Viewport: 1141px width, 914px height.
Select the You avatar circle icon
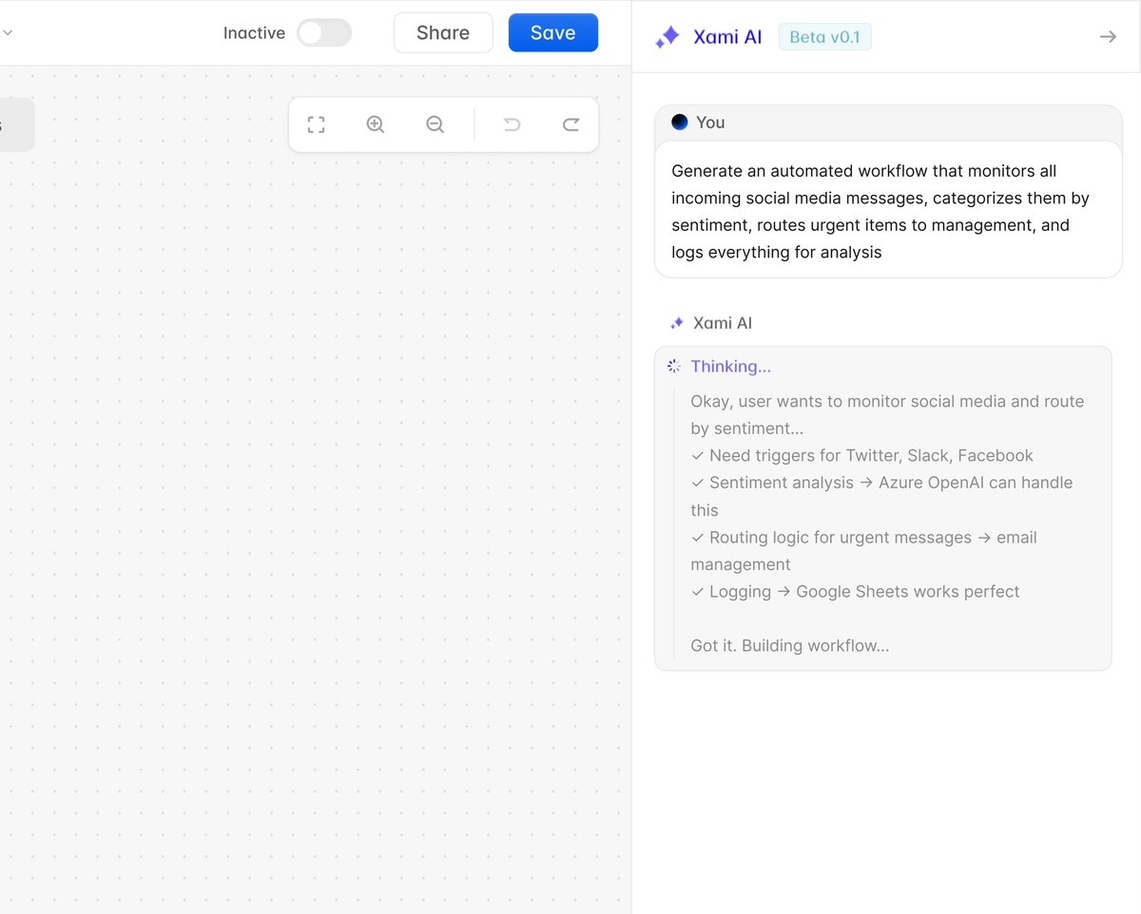pyautogui.click(x=679, y=122)
